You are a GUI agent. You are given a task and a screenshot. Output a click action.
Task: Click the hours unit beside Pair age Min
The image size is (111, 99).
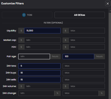[55, 56]
